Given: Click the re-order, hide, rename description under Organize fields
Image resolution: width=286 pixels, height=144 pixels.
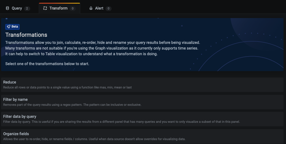Looking at the screenshot, I should (x=94, y=139).
